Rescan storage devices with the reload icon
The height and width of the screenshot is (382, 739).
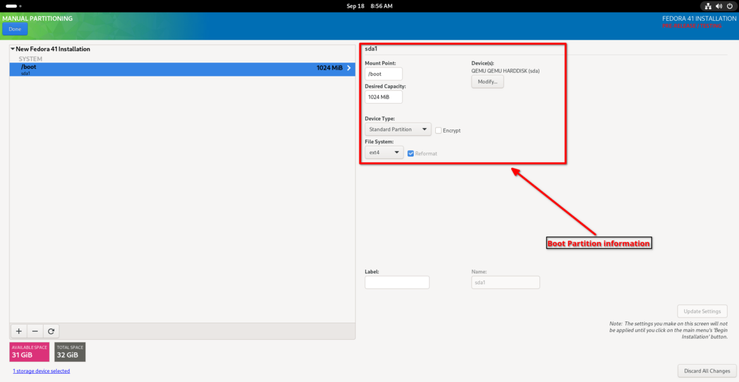pos(51,331)
